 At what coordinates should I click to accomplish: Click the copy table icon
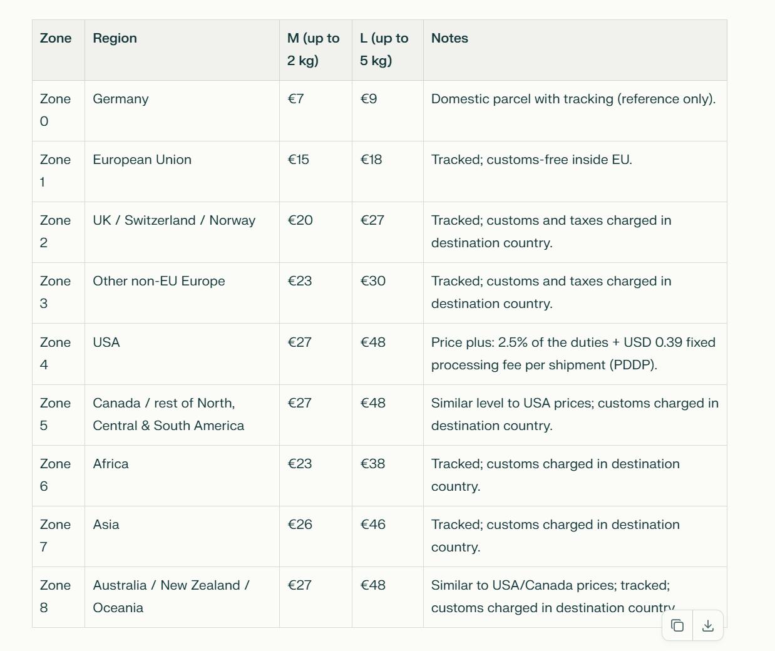677,625
